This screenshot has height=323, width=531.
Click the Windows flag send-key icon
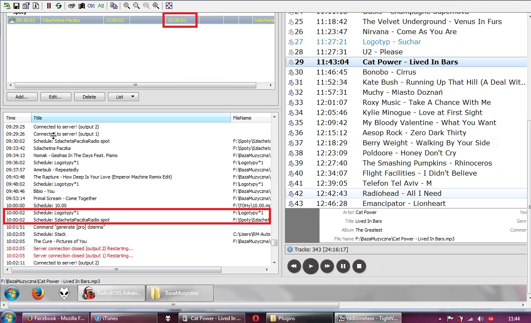(x=81, y=6)
